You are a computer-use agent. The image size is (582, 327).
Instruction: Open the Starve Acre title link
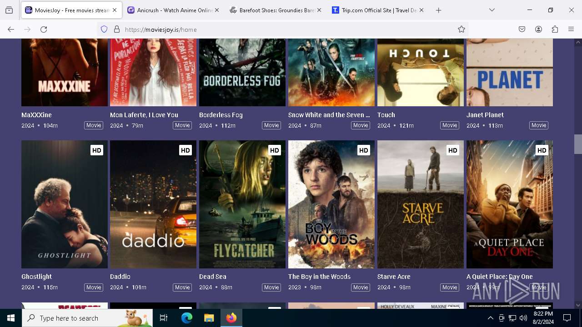tap(394, 277)
